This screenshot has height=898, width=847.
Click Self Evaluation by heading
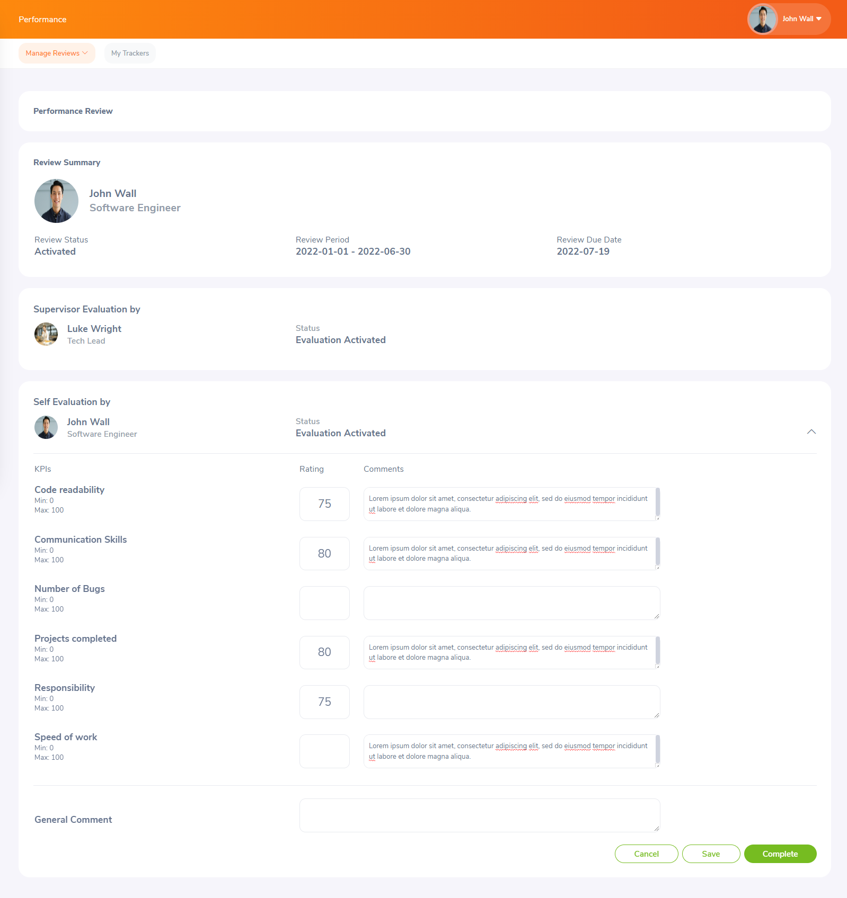click(72, 402)
